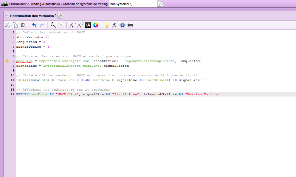Screen dimensions: 296x177
Task: Click the comment Définir les paramètres du MACD
Action: pyautogui.click(x=51, y=32)
